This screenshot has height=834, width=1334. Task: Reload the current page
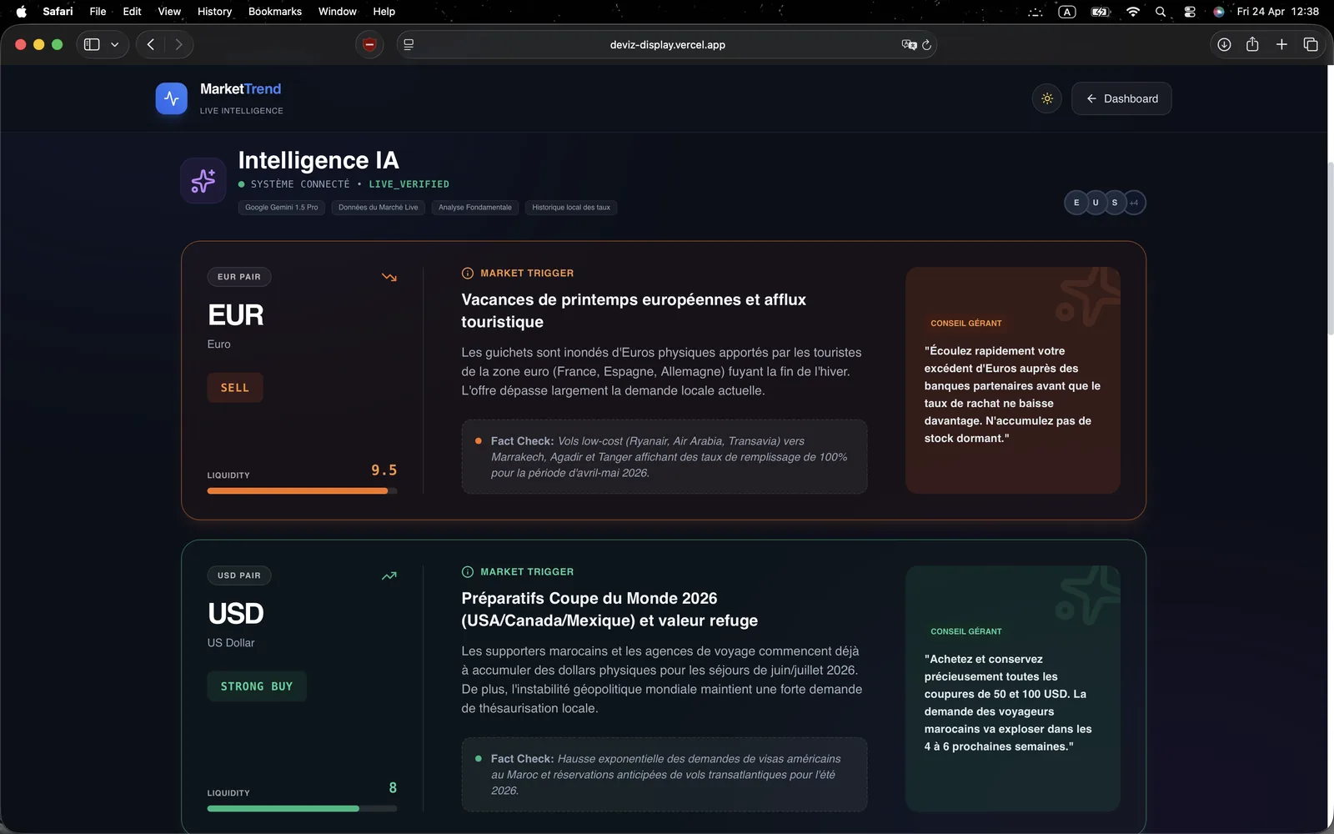(x=926, y=44)
